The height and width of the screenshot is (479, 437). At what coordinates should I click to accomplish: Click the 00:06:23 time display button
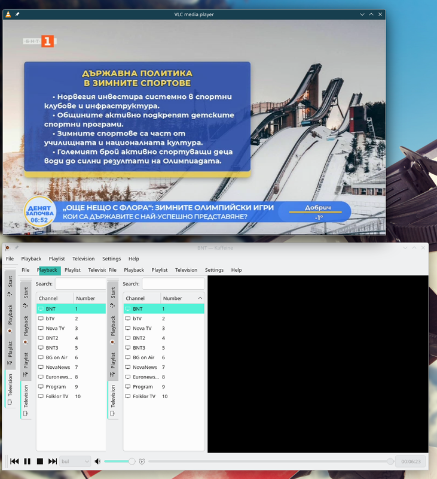pos(411,461)
